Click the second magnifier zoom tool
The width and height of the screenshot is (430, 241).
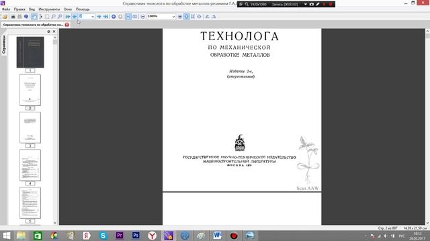pyautogui.click(x=60, y=17)
